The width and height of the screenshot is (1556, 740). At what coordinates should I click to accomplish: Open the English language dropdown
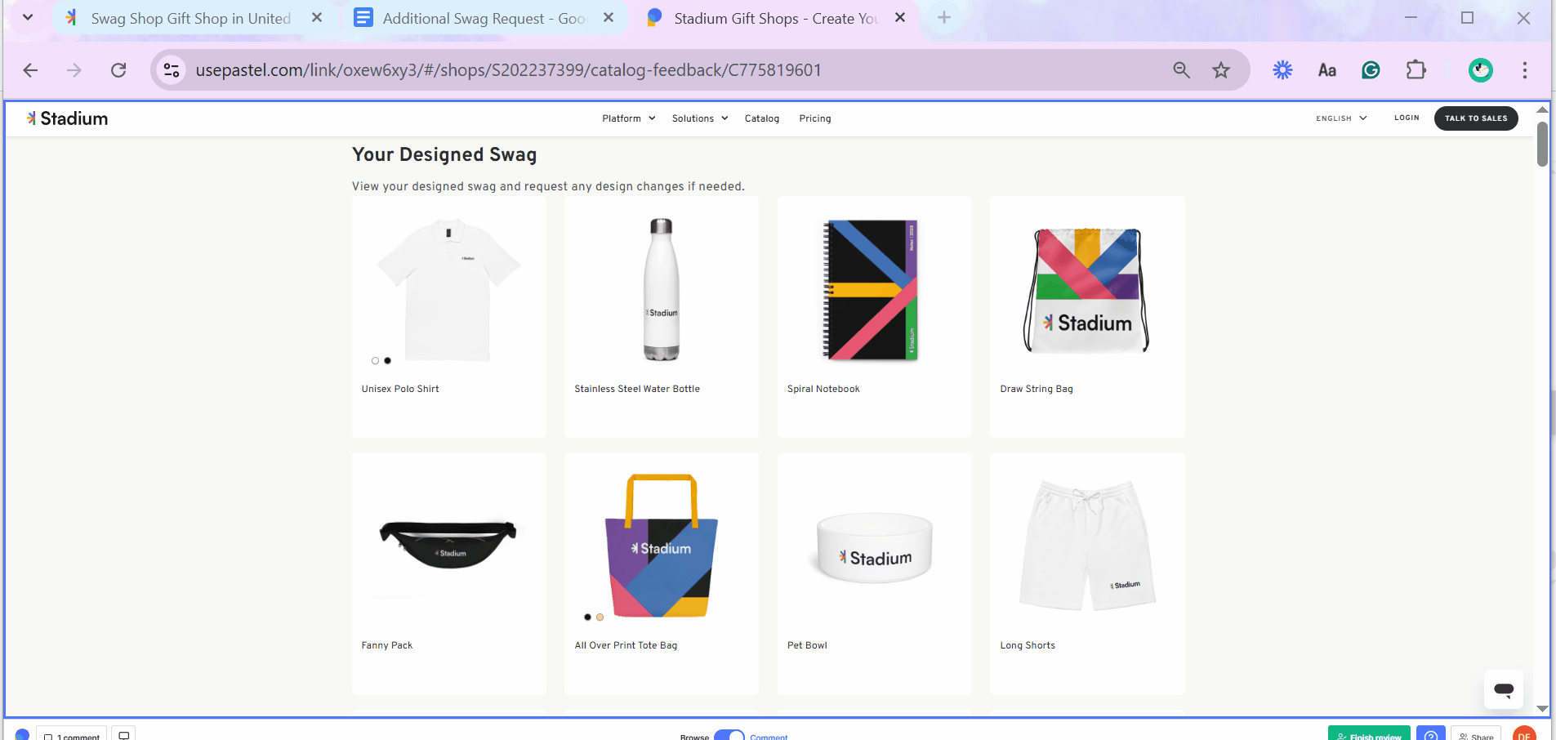tap(1341, 118)
